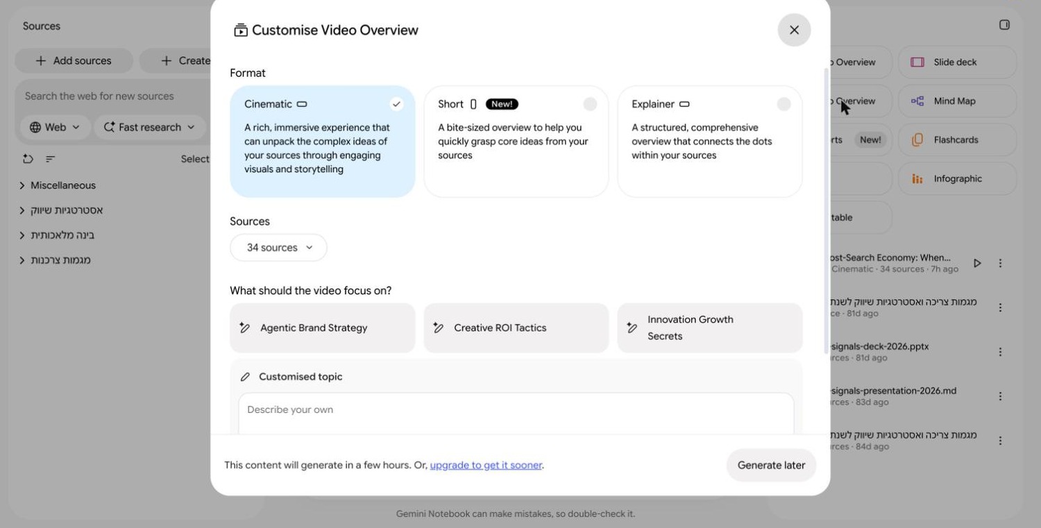Collapse the studio panel icon at top right
The width and height of the screenshot is (1041, 528).
[1004, 25]
